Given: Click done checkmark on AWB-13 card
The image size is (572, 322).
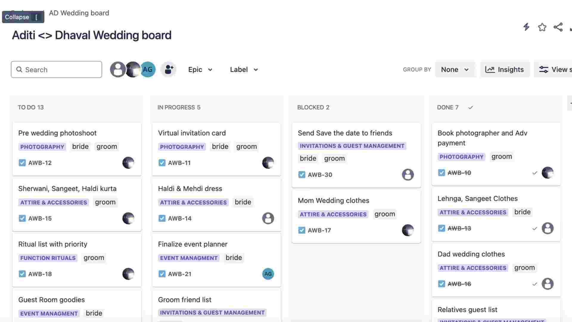Looking at the screenshot, I should pyautogui.click(x=535, y=228).
